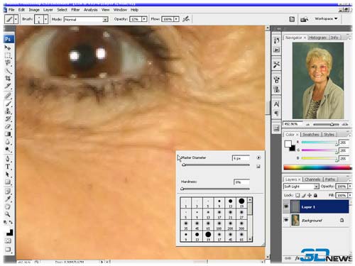Pick a color from the spectrum ramp
Viewport: 355px width, 266px height.
coord(317,167)
